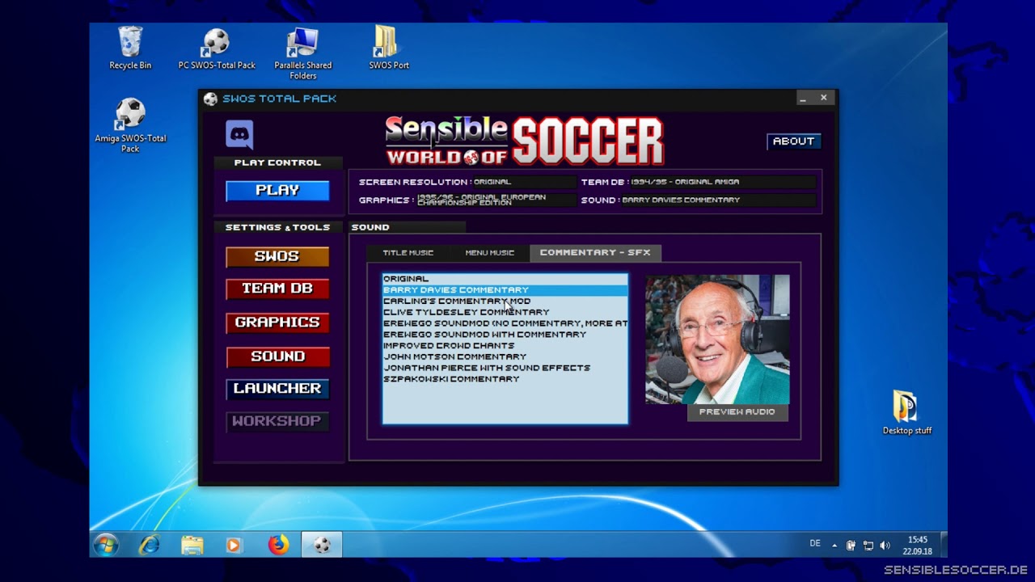This screenshot has width=1035, height=582.
Task: Select JONATHAN PIERCE WITH SOUND EFFECTS entry
Action: click(x=505, y=368)
